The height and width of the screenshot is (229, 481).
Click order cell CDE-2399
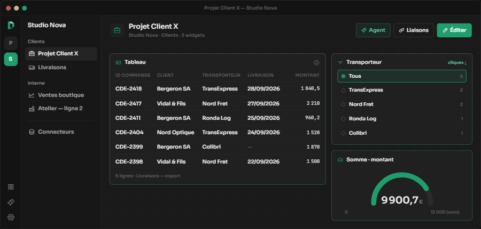(129, 147)
